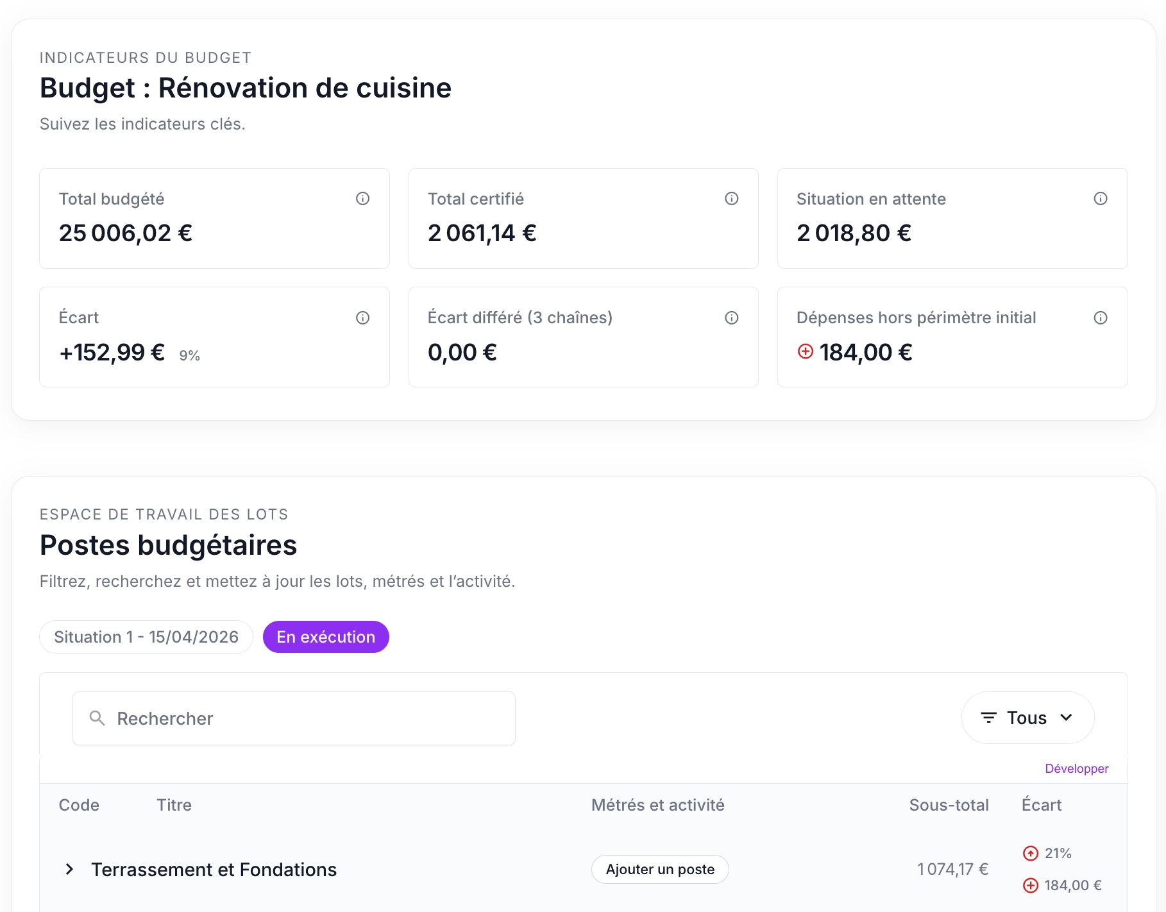Click the filter icon next to Tous

tap(988, 718)
